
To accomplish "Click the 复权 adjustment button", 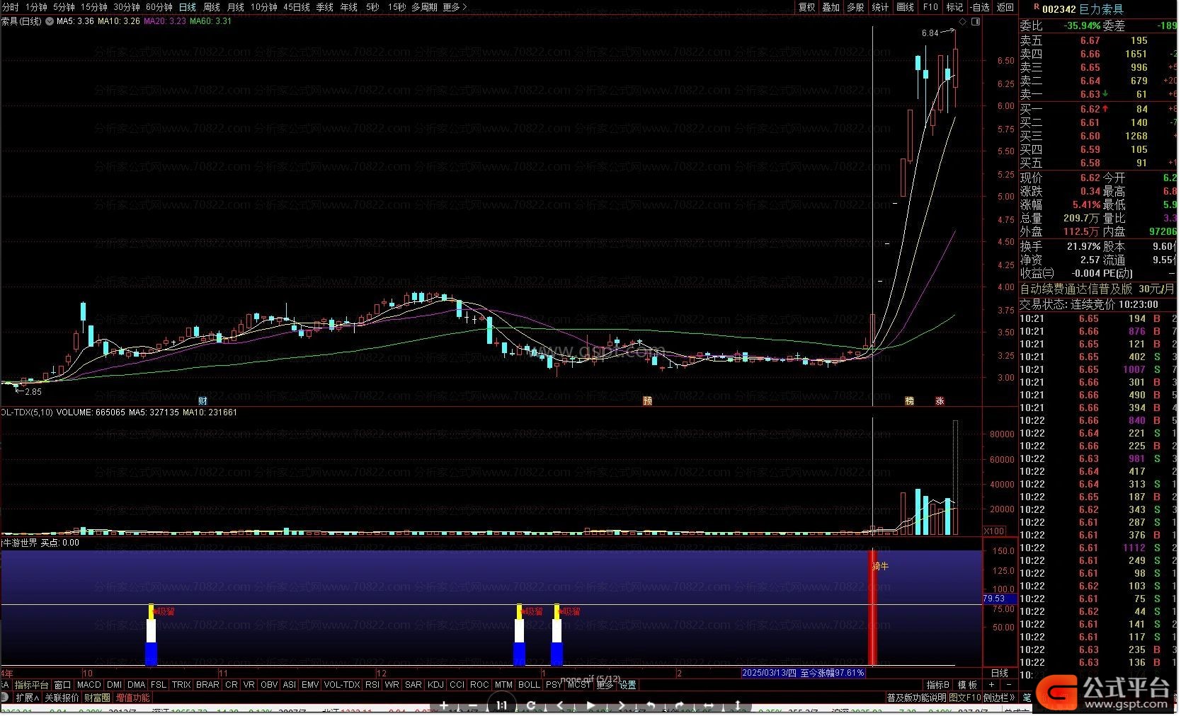I will [x=807, y=7].
